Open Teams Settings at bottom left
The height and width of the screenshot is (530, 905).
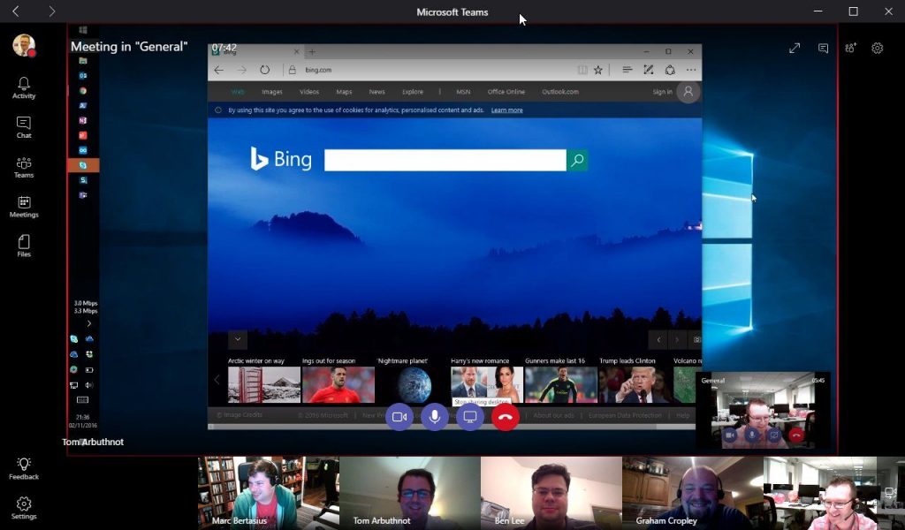click(x=24, y=508)
